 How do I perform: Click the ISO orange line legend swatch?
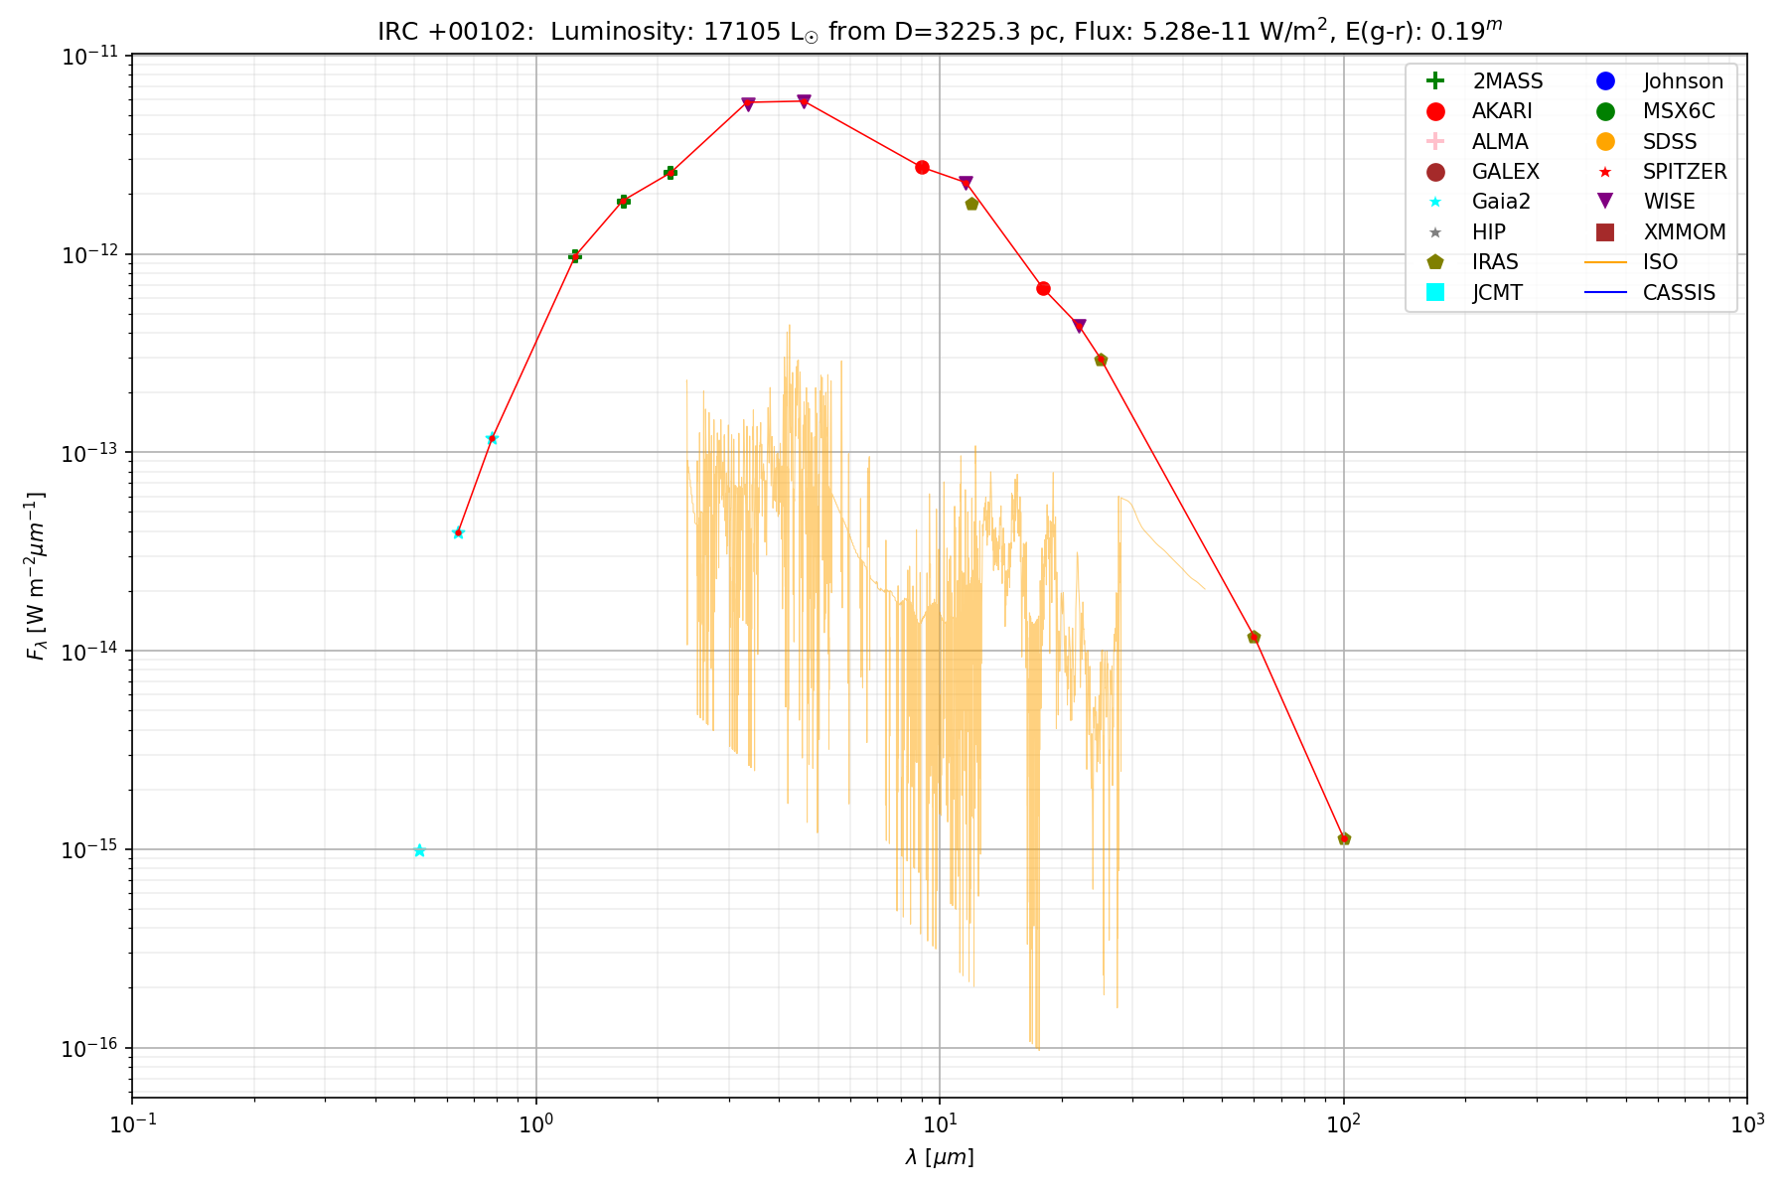click(x=1604, y=262)
